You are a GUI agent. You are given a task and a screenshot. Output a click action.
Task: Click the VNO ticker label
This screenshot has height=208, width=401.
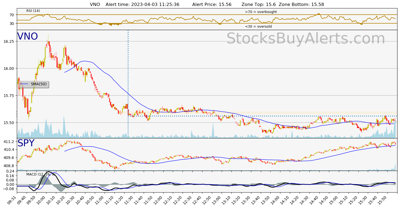[x=27, y=37]
